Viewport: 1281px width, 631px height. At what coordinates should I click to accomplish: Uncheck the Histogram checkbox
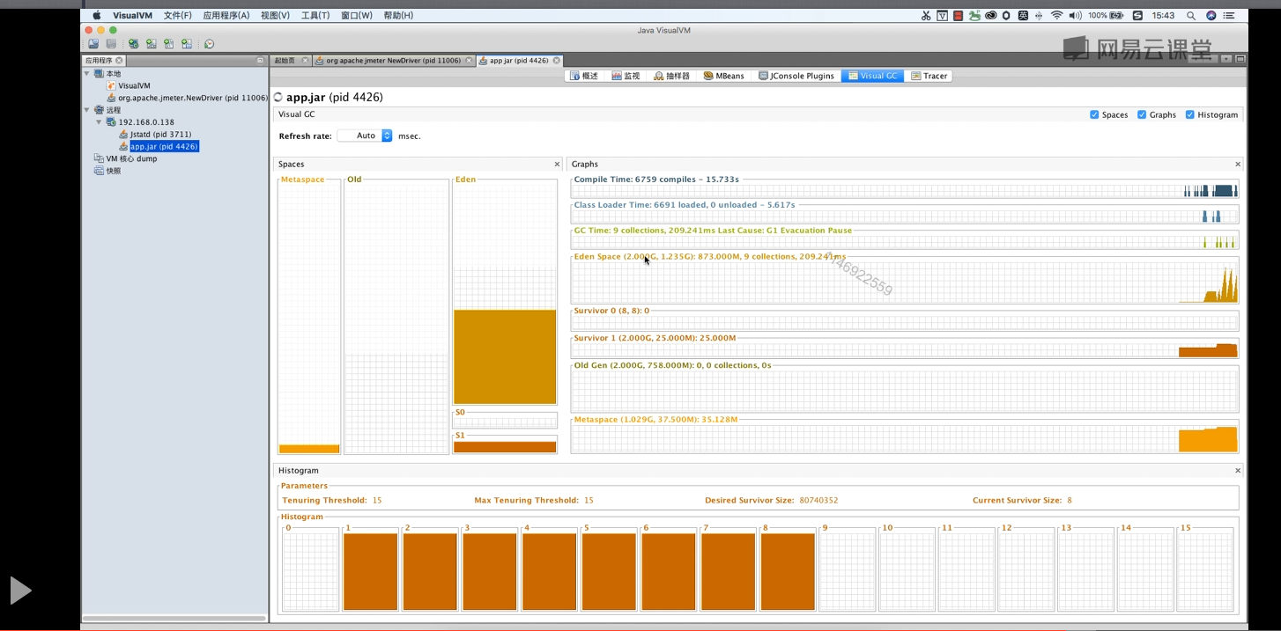coord(1189,114)
